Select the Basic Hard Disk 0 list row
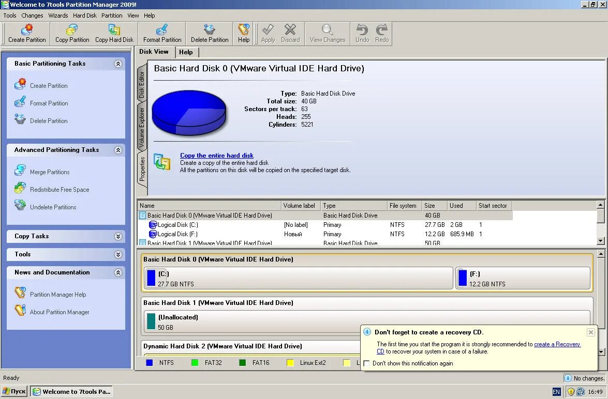This screenshot has width=608, height=399. (325, 216)
